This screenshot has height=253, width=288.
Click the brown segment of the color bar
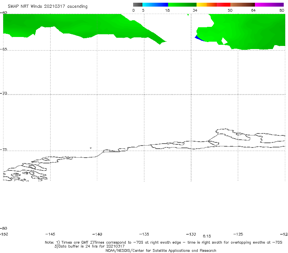point(242,5)
